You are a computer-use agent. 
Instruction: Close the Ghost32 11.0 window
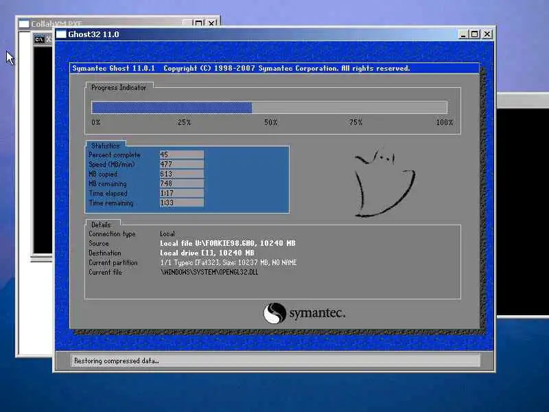click(x=487, y=34)
